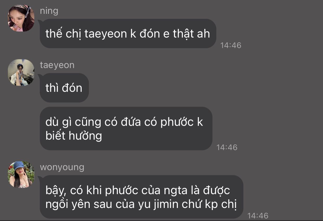Select wonyoung's "bậy, có khi phước" message bubble
Viewport: 323px width, 221px height.
click(x=141, y=197)
